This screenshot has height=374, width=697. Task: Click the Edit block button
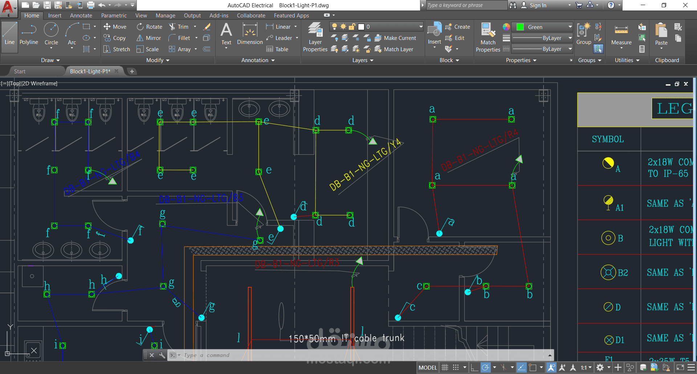click(455, 38)
